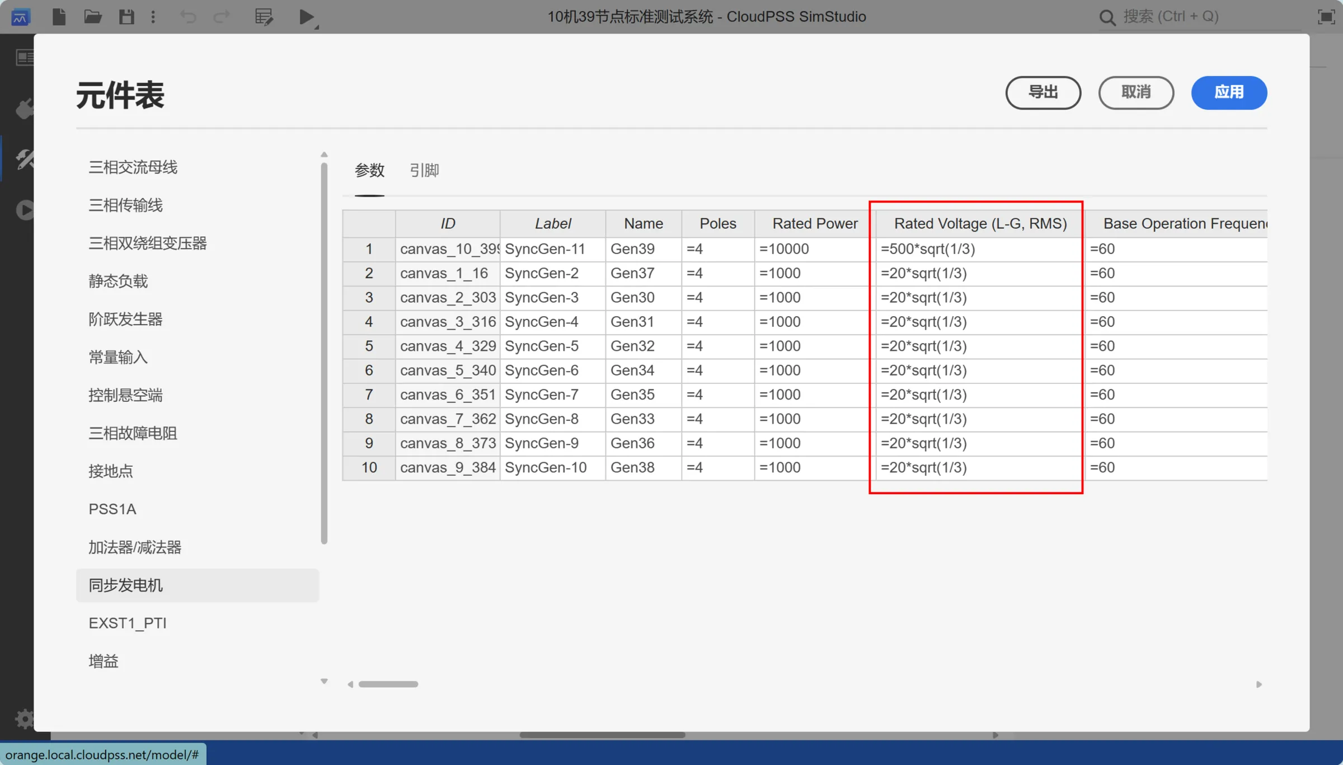Image resolution: width=1343 pixels, height=765 pixels.
Task: Click the ID column header
Action: pyautogui.click(x=448, y=223)
